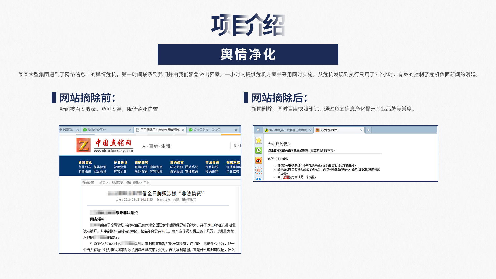Open the mail @ sidebar icon
Viewport: 496px width, 279px height.
click(259, 170)
